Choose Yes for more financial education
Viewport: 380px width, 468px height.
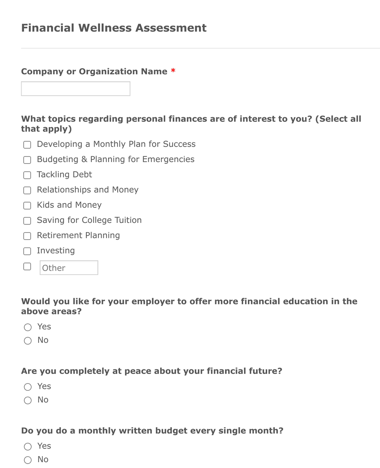click(28, 327)
